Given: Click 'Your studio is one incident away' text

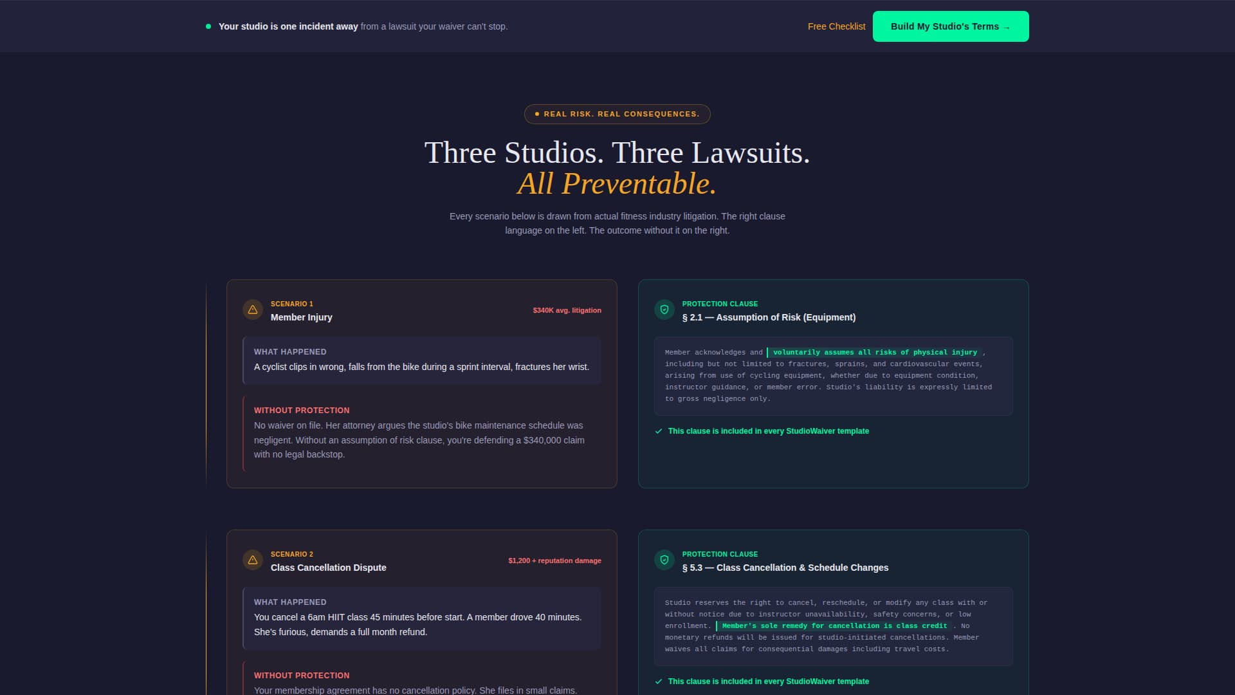Looking at the screenshot, I should [288, 26].
